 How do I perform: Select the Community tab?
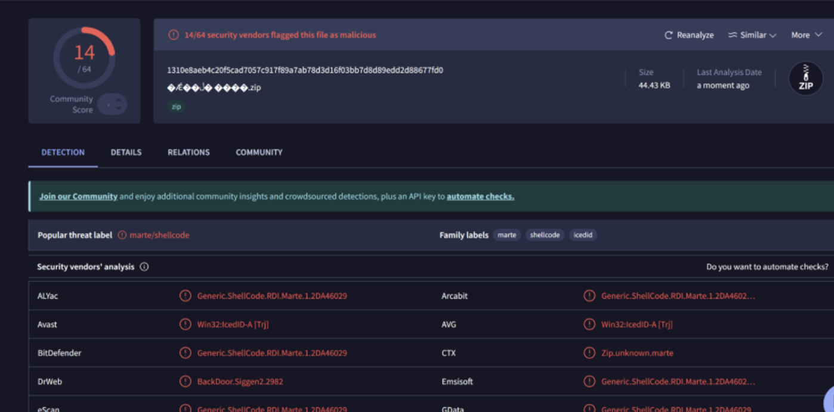259,152
